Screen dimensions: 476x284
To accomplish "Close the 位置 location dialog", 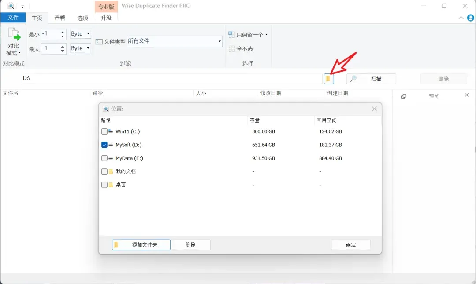I will tap(374, 109).
